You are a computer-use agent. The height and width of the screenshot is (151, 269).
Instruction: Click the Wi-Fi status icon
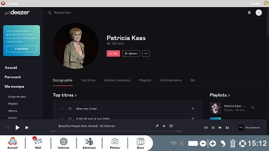[173, 143]
